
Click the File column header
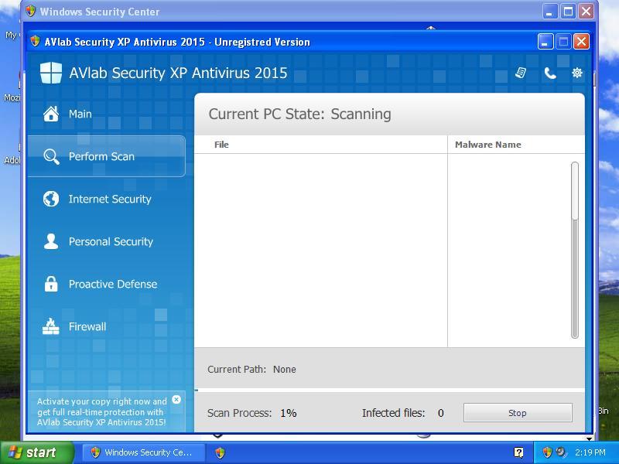pyautogui.click(x=222, y=145)
